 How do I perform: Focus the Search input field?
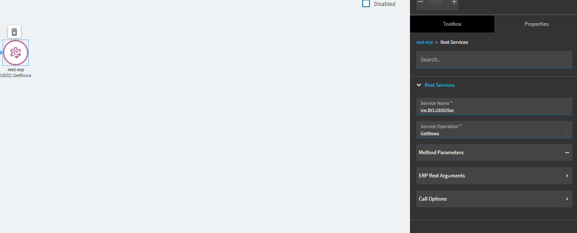pyautogui.click(x=494, y=60)
